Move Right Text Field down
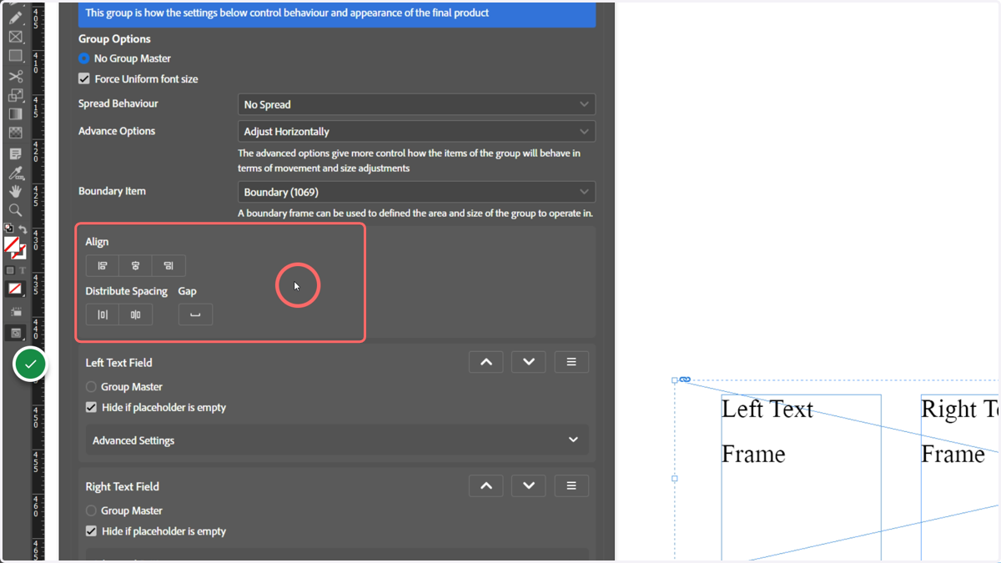Viewport: 1001px width, 563px height. coord(529,485)
